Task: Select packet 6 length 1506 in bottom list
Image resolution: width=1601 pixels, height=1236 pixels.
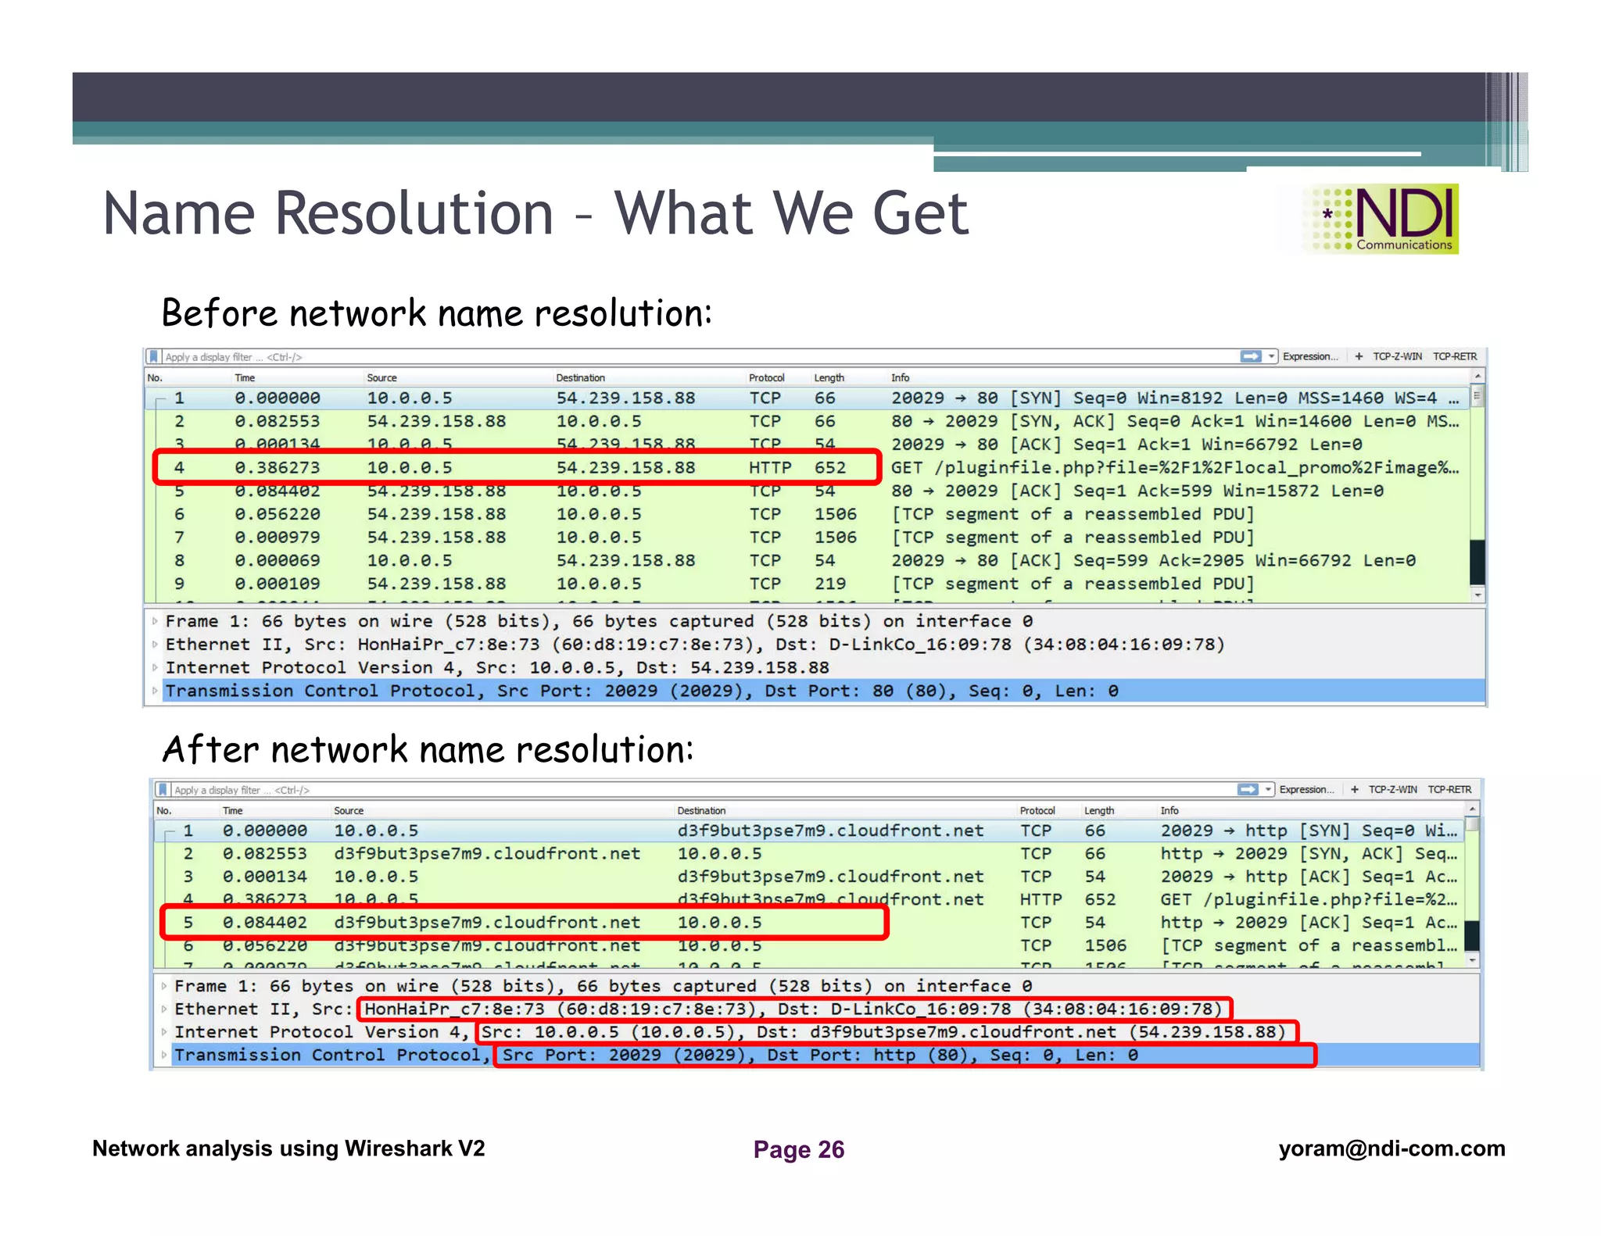Action: tap(808, 945)
